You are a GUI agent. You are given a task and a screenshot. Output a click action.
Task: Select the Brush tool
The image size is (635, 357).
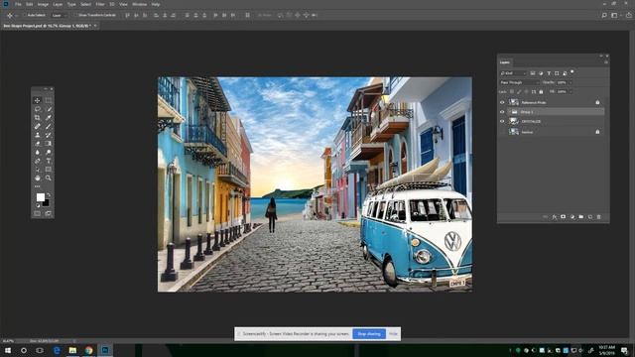point(49,126)
